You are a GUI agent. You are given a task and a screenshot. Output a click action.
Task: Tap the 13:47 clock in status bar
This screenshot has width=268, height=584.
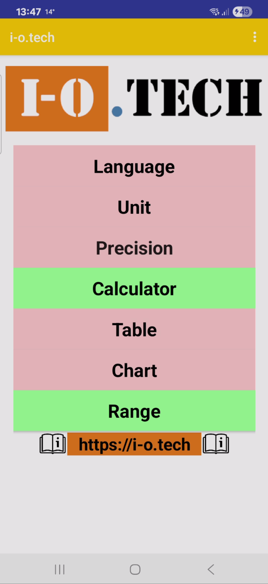click(28, 12)
